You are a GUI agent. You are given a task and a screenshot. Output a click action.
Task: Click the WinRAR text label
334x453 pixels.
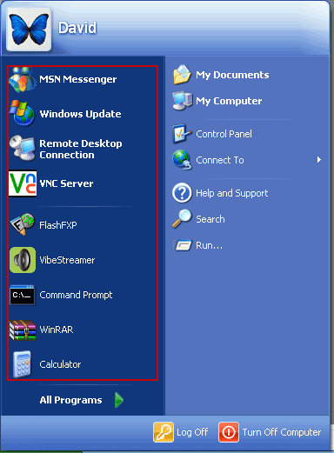coord(57,330)
